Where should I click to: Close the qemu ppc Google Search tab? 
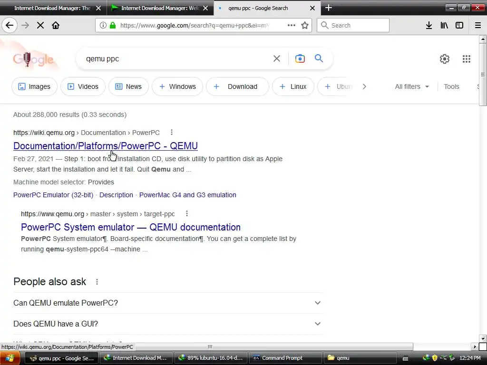[312, 8]
